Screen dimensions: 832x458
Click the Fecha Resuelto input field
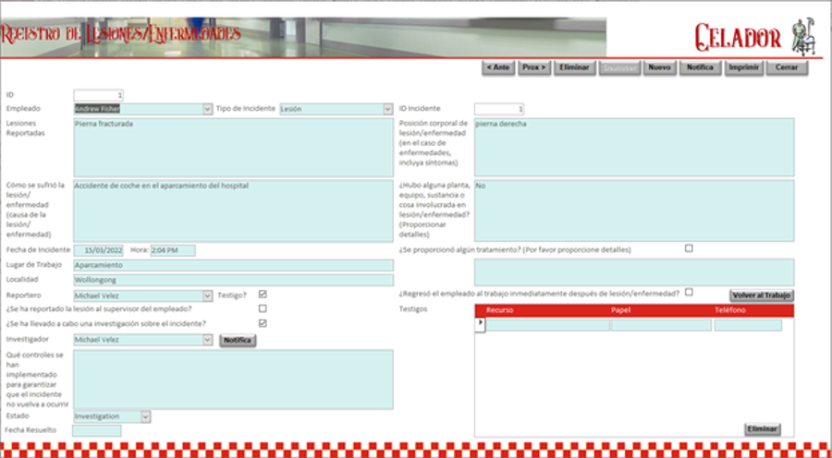[96, 430]
